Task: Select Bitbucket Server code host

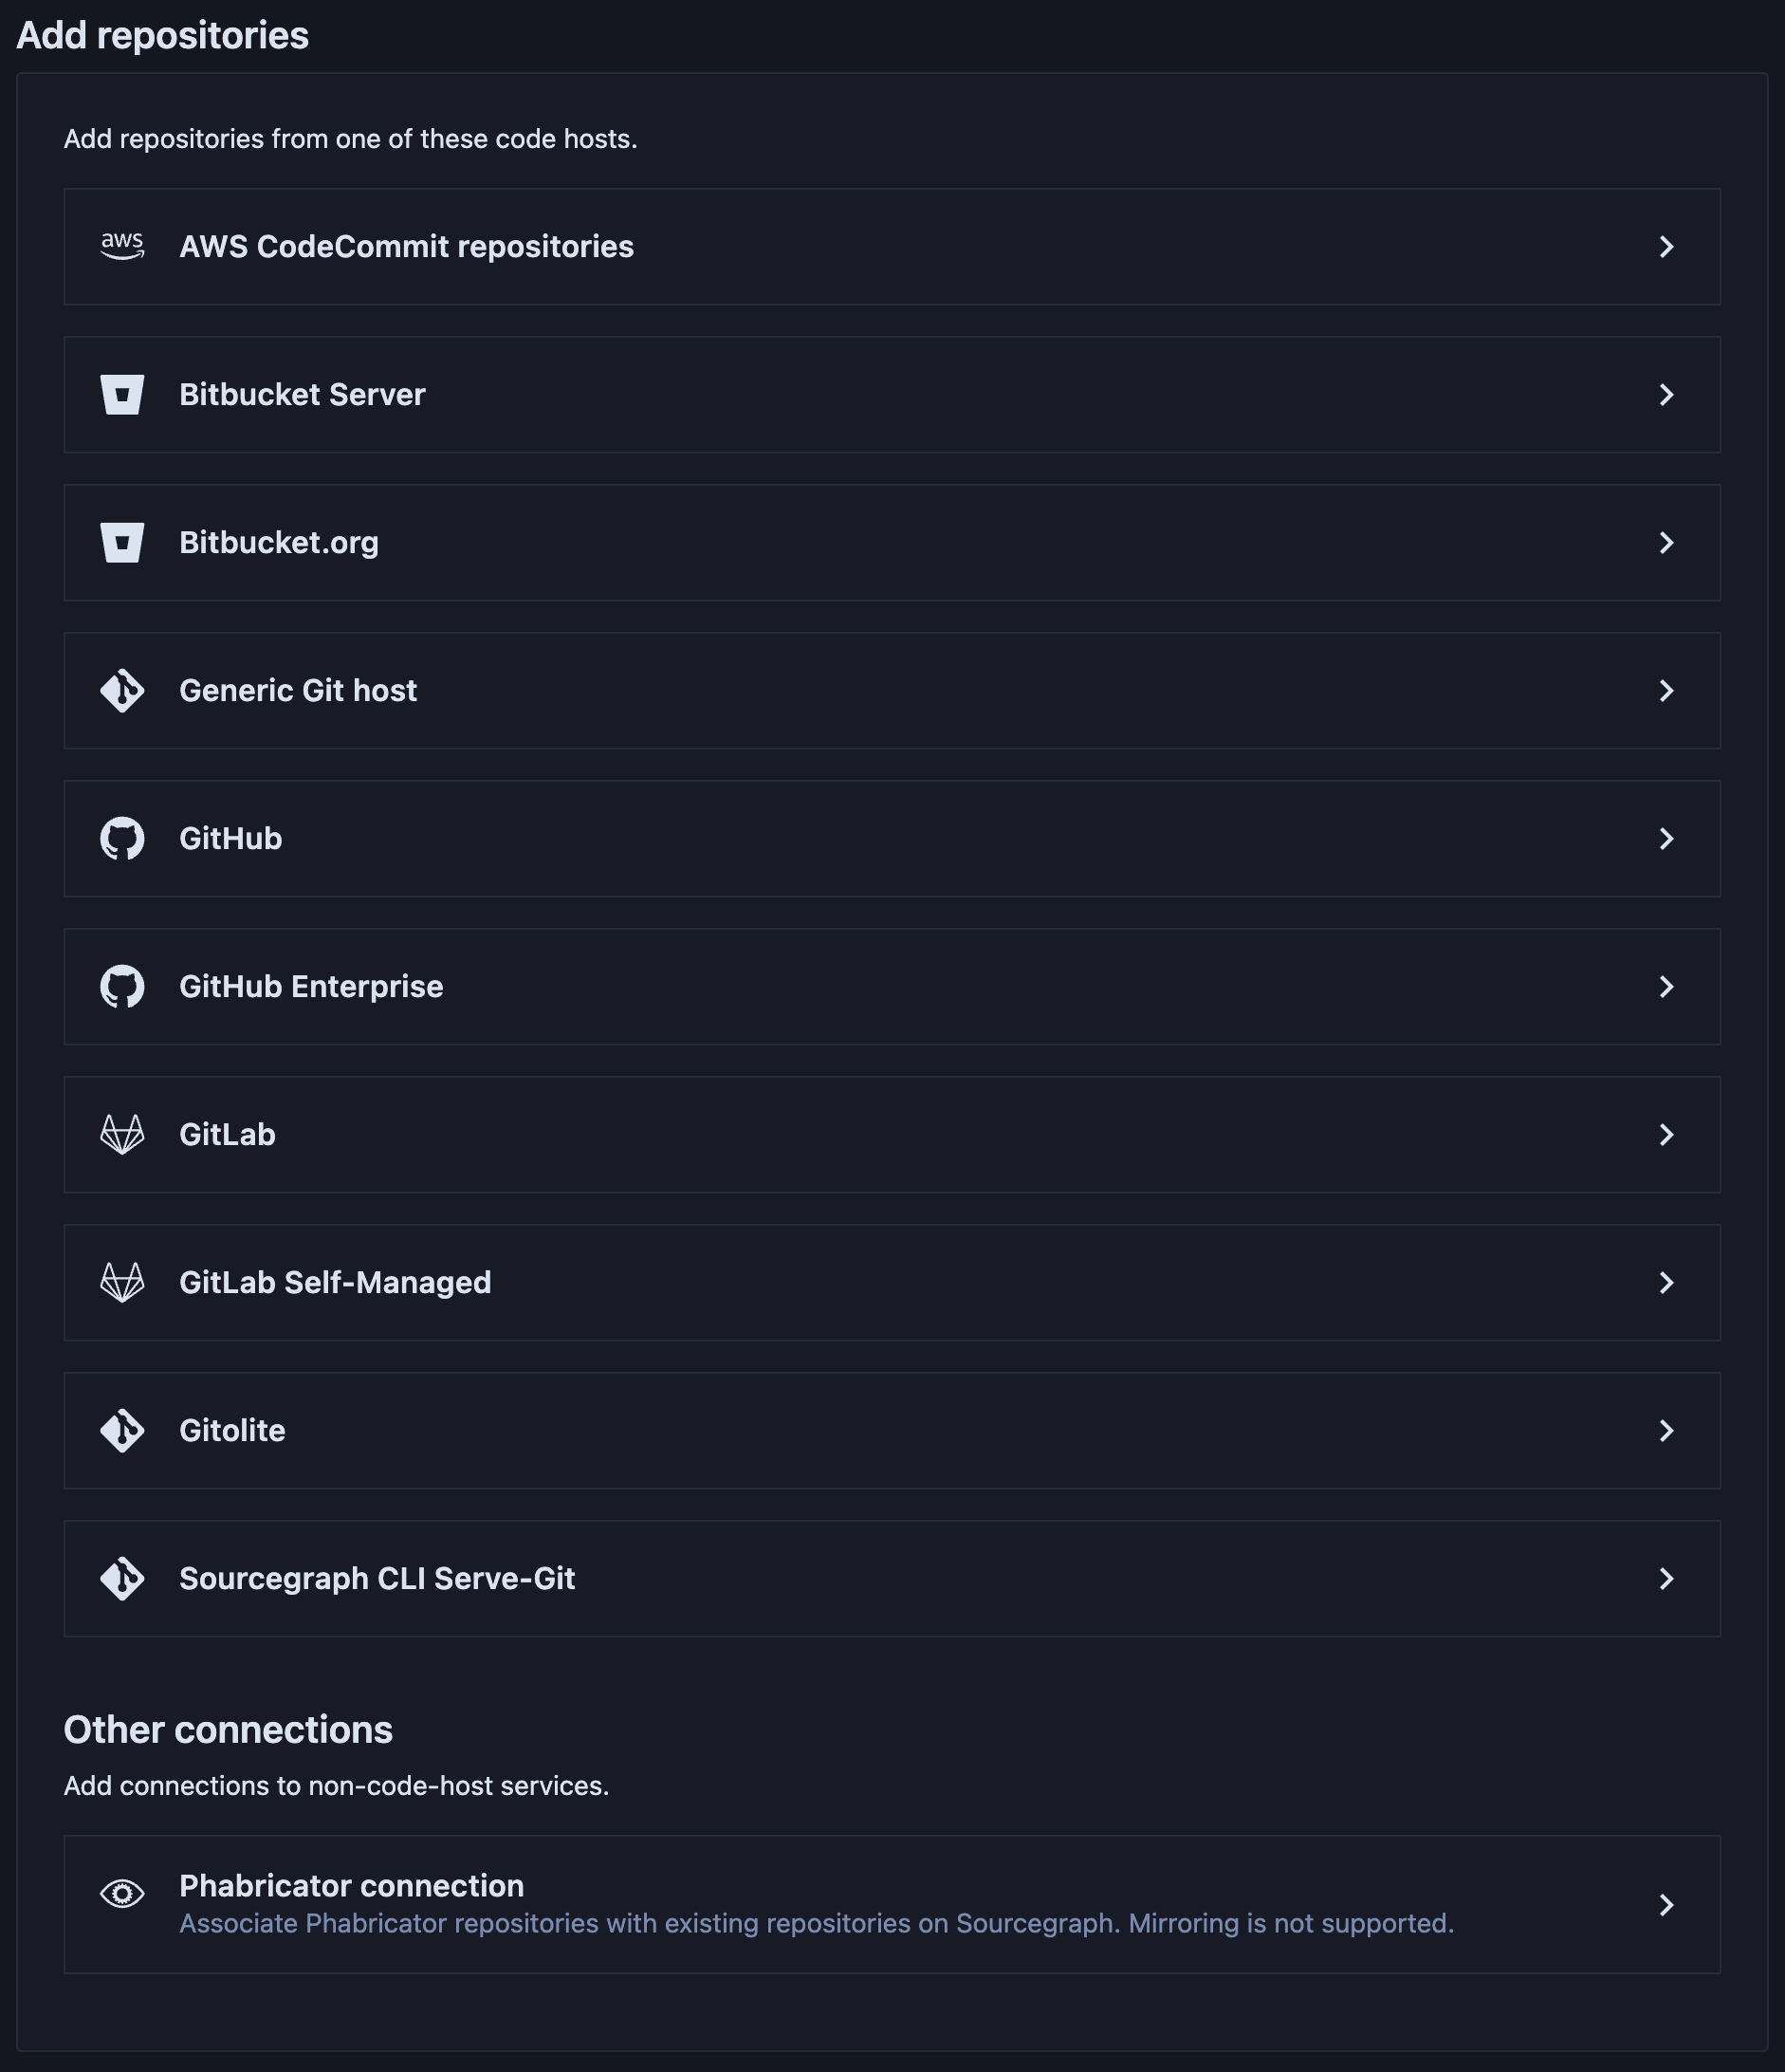Action: click(302, 395)
